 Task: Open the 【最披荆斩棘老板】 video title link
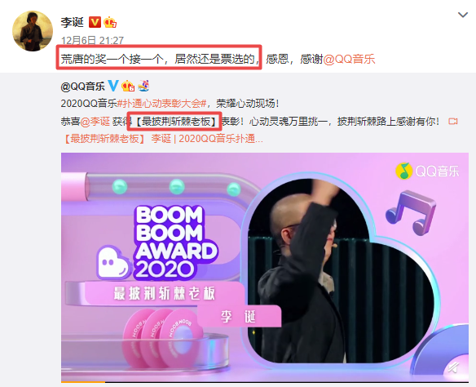[x=162, y=139]
